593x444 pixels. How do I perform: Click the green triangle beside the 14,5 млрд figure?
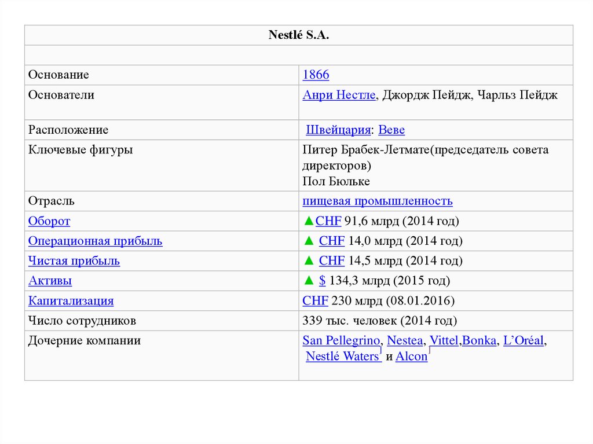click(x=308, y=261)
